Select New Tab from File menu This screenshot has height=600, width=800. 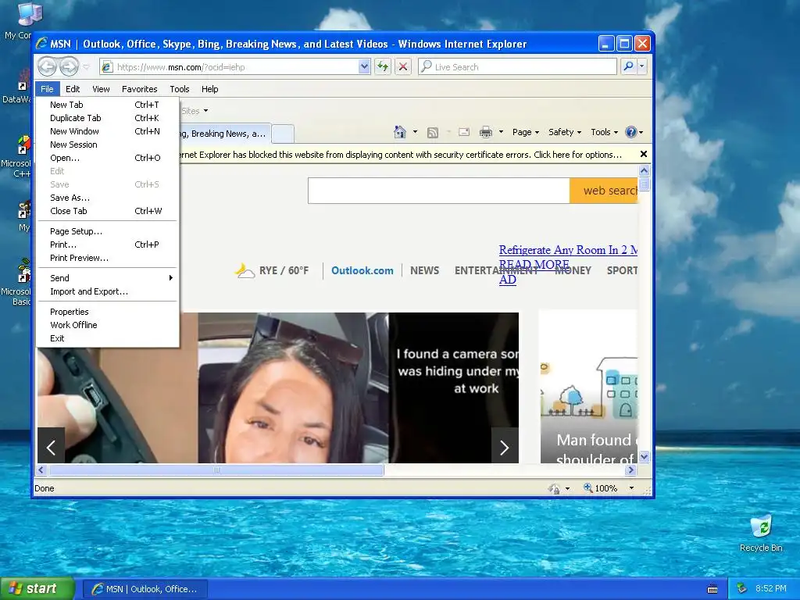107,105
